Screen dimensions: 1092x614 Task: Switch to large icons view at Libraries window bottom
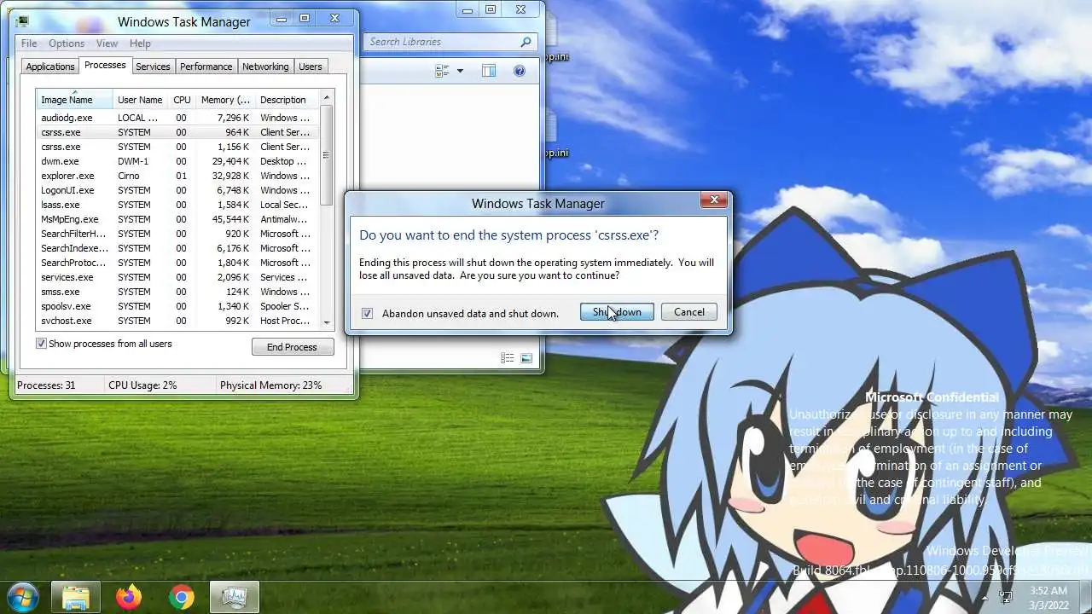click(x=526, y=358)
